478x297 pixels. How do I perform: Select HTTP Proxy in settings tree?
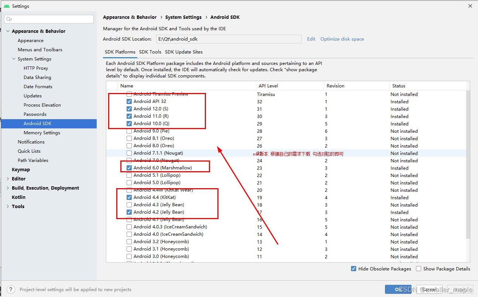(x=36, y=68)
